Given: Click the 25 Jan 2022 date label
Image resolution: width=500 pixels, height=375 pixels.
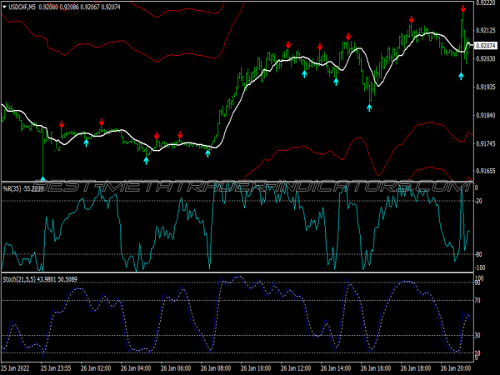Looking at the screenshot, I should coord(18,367).
